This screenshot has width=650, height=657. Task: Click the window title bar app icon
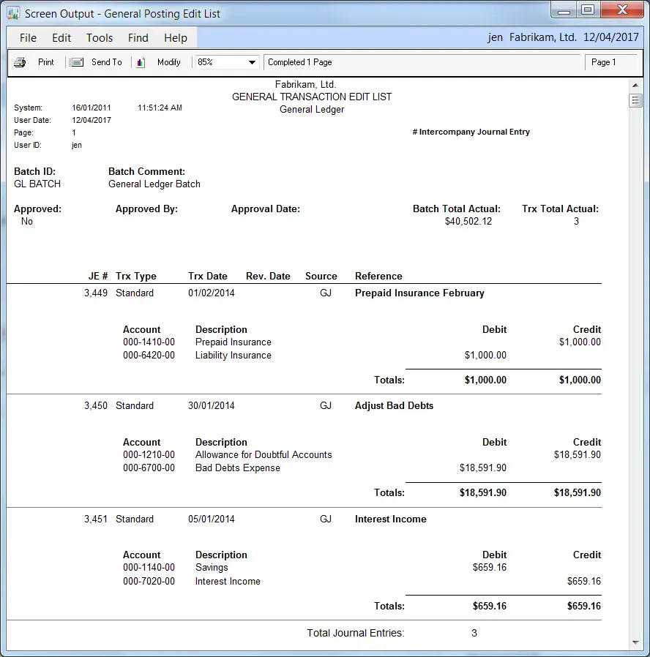pyautogui.click(x=14, y=13)
